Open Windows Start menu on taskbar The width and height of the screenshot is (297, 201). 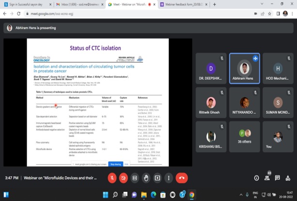[105, 195]
